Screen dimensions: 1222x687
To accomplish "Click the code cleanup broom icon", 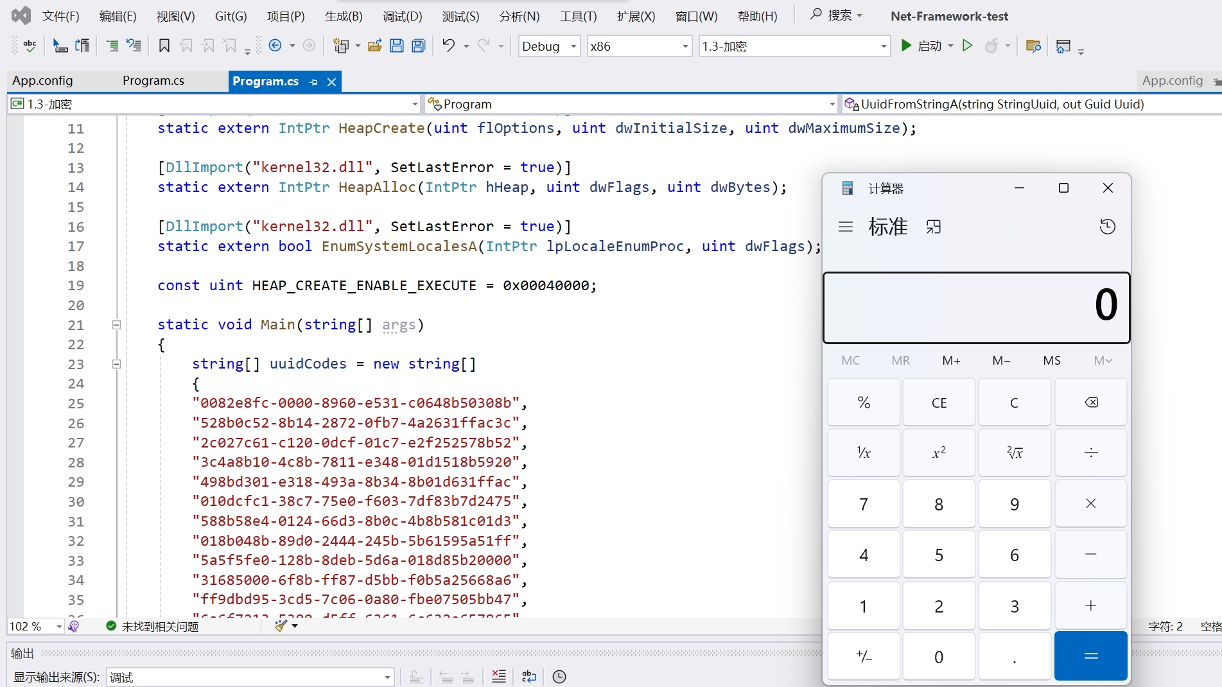I will (x=281, y=626).
